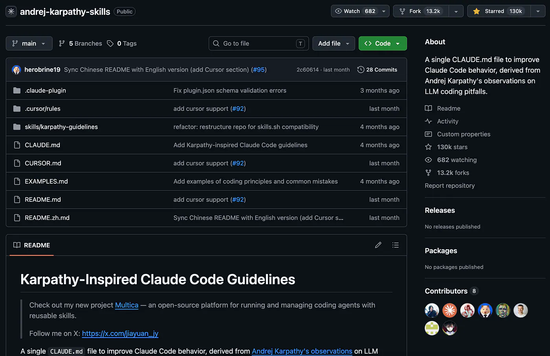Screen dimensions: 550x356
Task: Expand the Fork options dropdown arrow
Action: point(456,11)
